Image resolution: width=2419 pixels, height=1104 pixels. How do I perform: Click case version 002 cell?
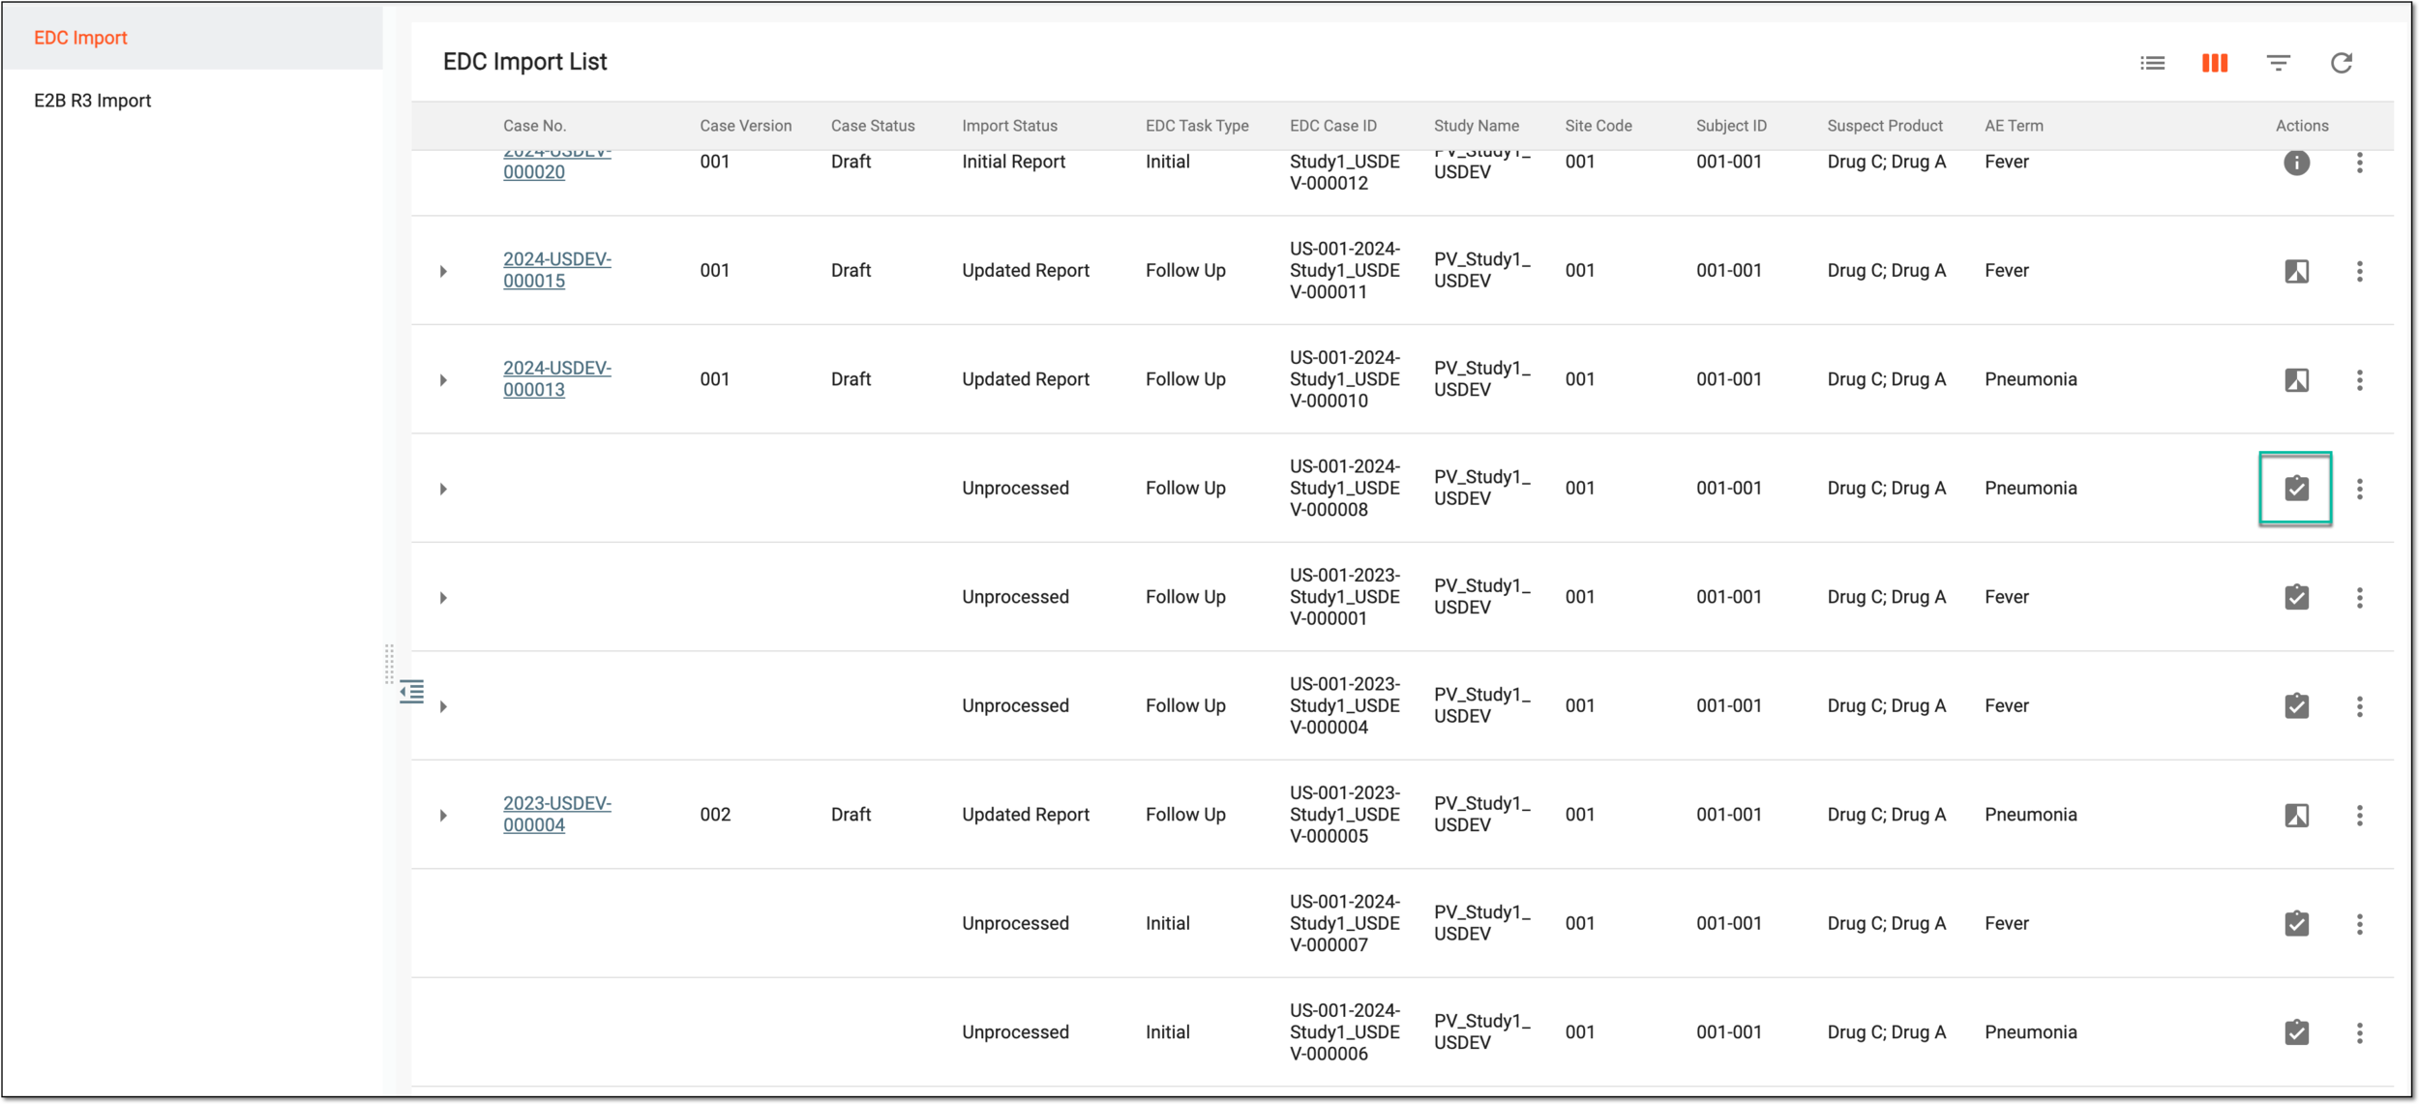715,815
